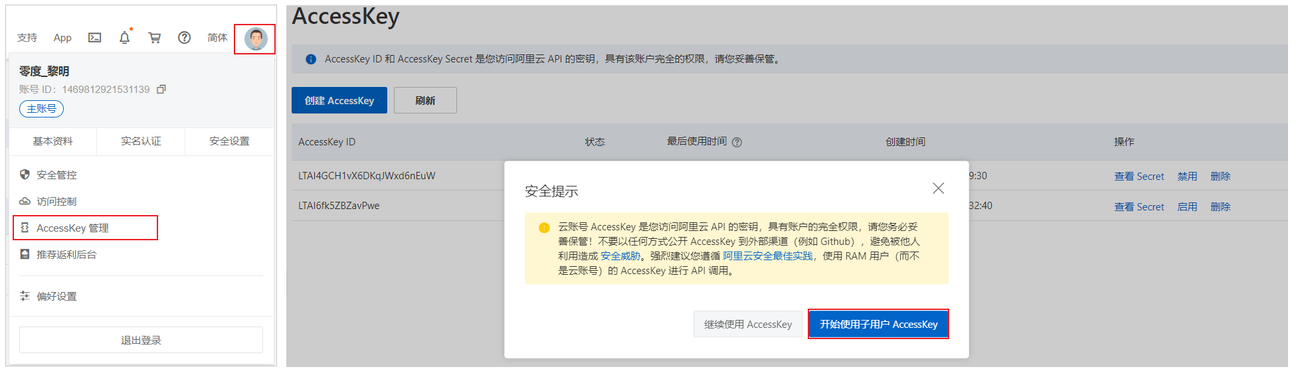Screen dimensions: 1300x375
Task: Close the 安全提示 dialog
Action: coord(938,188)
